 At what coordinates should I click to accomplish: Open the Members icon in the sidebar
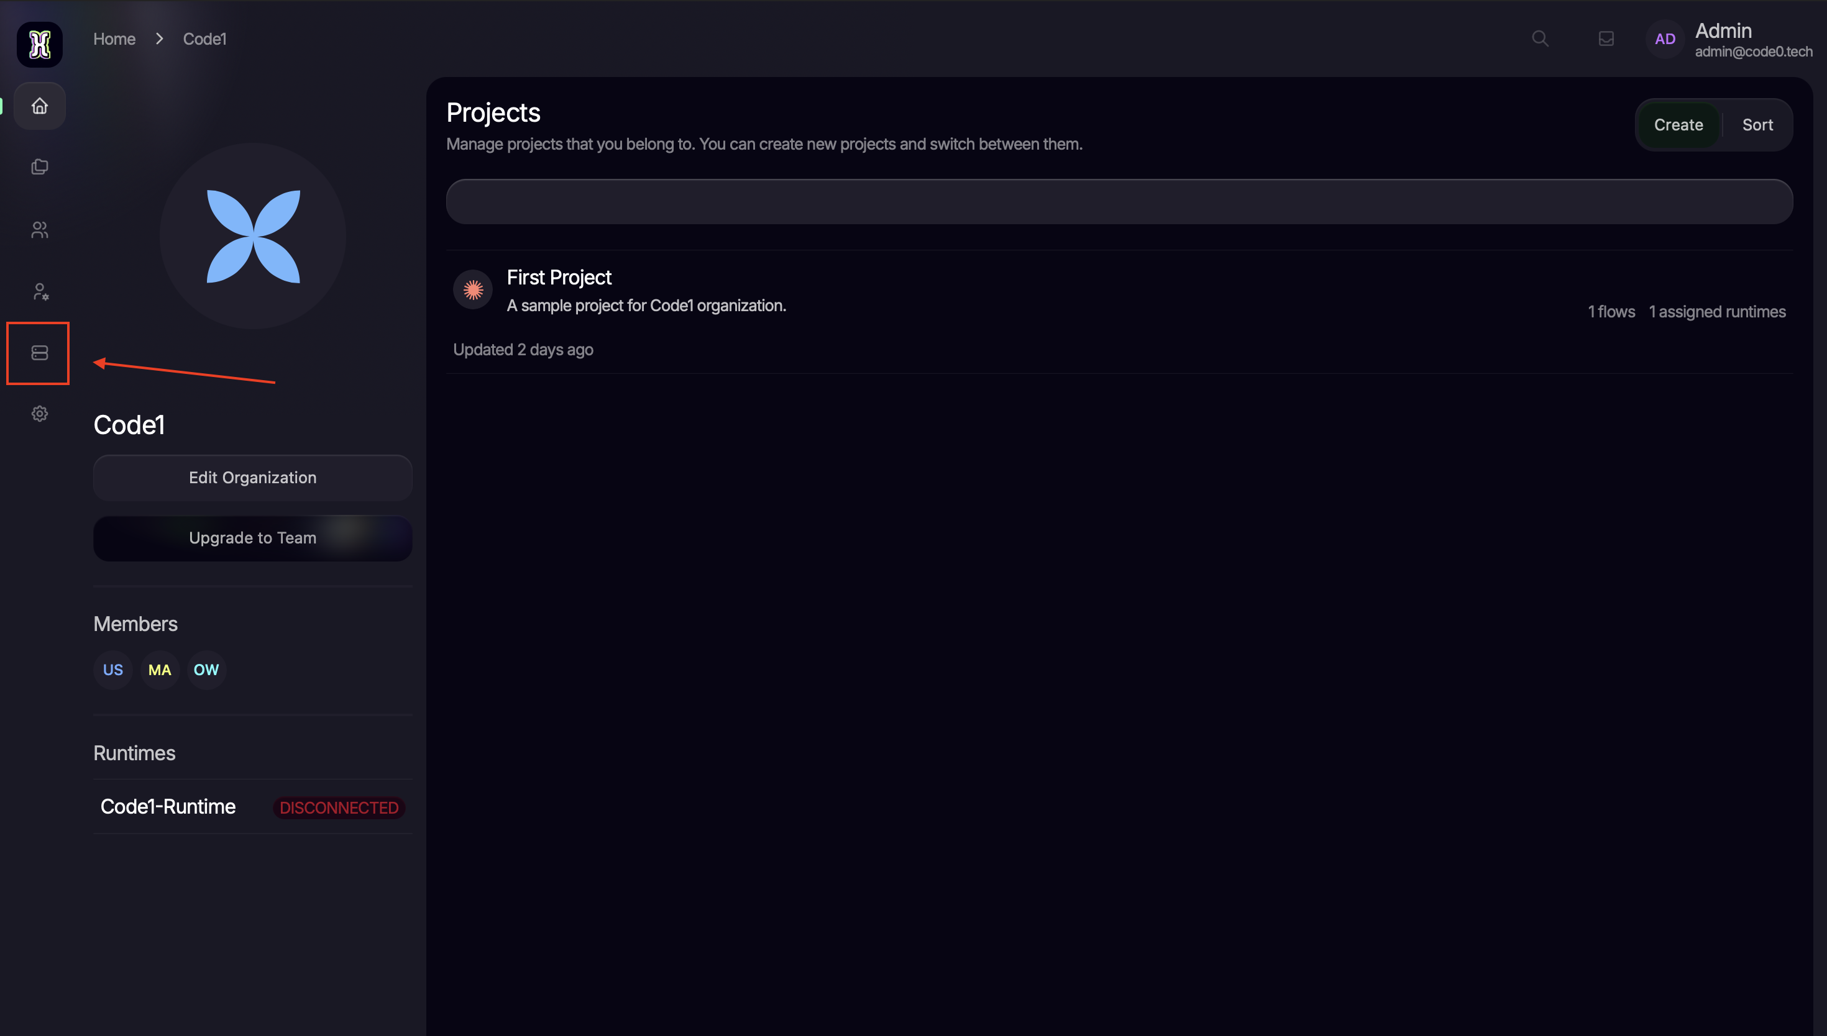(39, 229)
